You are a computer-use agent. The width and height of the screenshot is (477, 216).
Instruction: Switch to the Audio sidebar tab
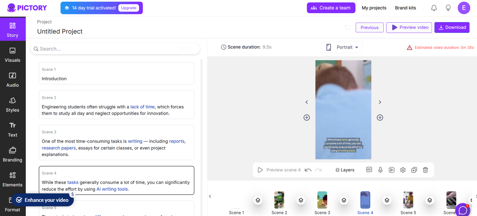pos(13,80)
